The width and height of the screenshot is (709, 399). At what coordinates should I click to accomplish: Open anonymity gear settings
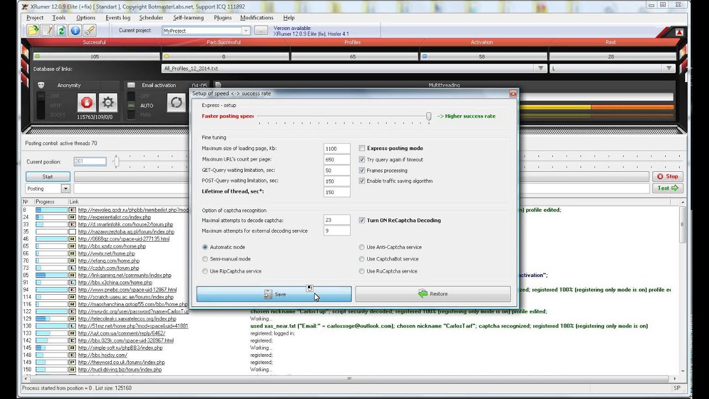(x=108, y=103)
